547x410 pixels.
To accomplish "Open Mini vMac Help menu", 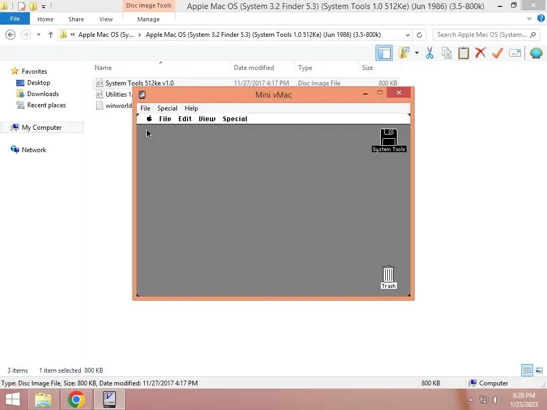I will point(191,108).
